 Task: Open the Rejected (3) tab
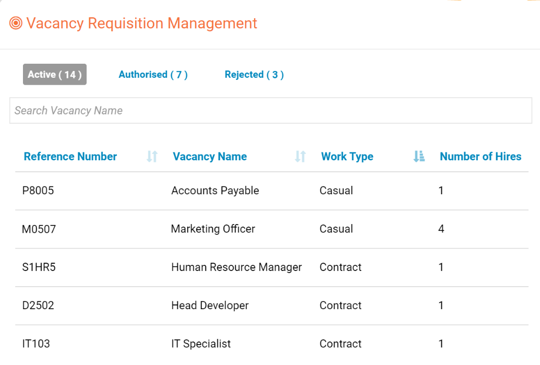click(254, 75)
